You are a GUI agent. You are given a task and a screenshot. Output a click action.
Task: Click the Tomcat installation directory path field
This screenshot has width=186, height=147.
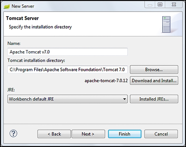pos(67,69)
